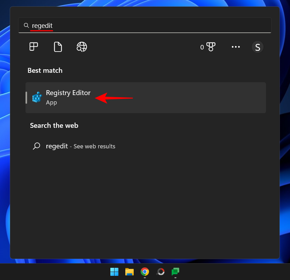Switch to the web results search filter

(81, 47)
